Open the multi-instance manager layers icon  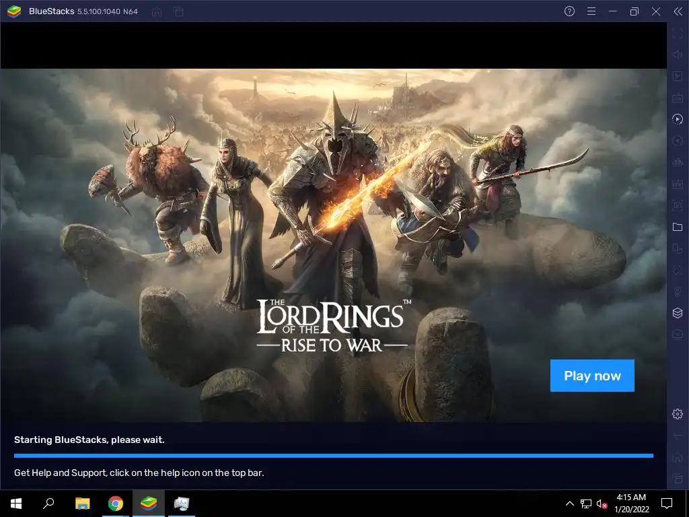tap(678, 312)
